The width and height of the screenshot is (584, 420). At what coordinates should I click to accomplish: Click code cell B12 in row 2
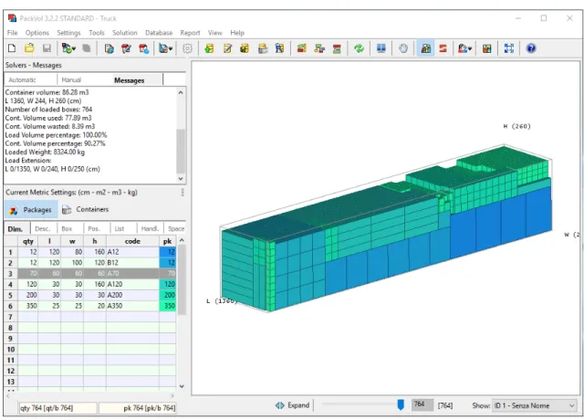tap(132, 263)
